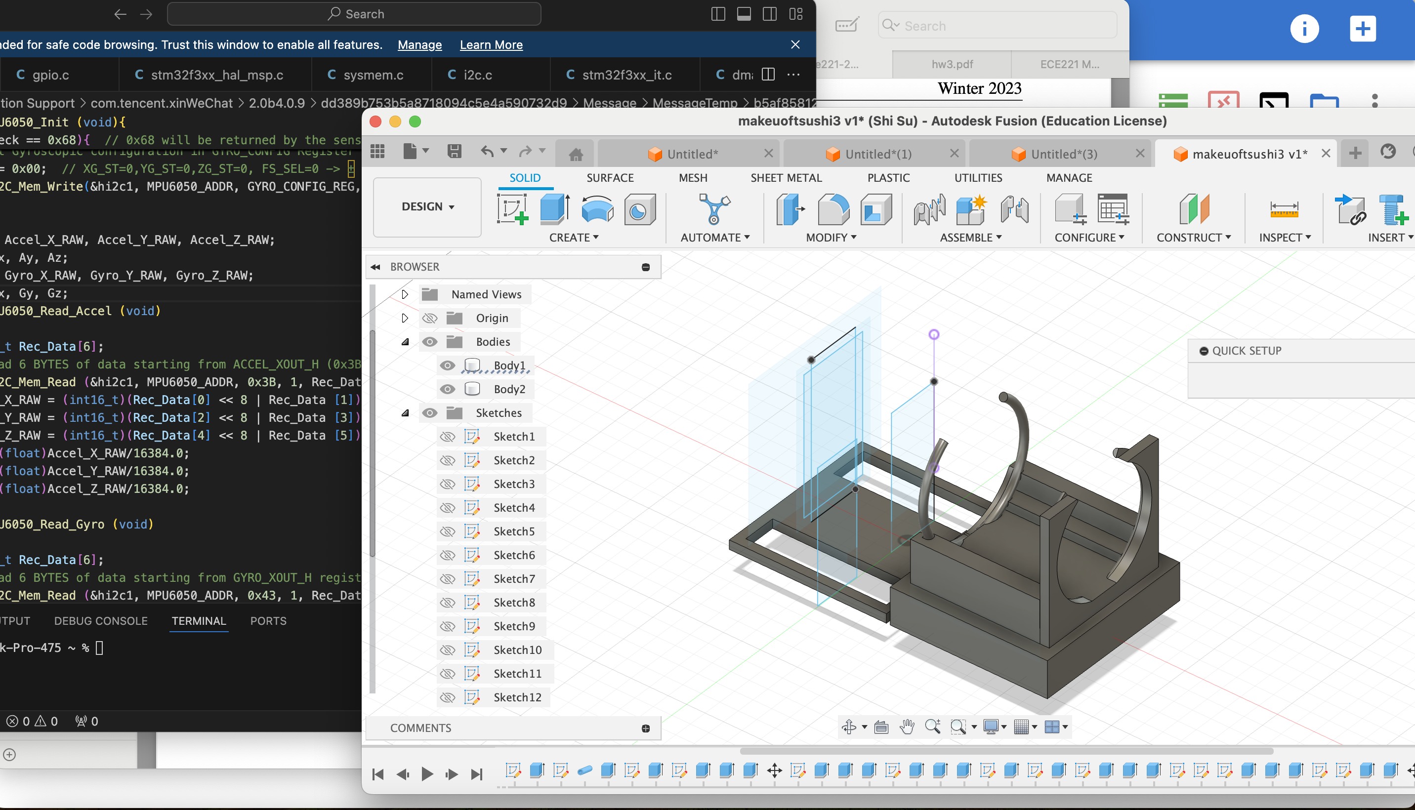Expand the Named Views folder
Screen dimensions: 1415x810
tap(405, 294)
